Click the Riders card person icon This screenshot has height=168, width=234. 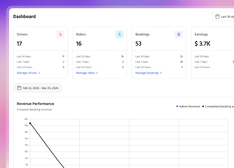(120, 34)
